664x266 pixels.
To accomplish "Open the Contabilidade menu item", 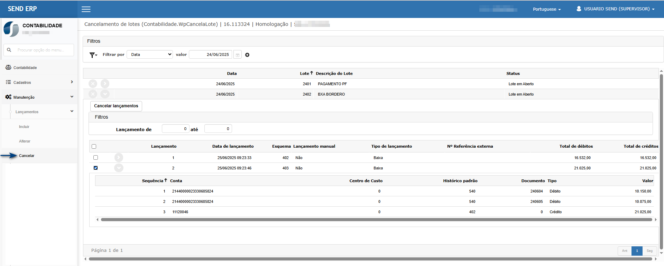I will [39, 68].
